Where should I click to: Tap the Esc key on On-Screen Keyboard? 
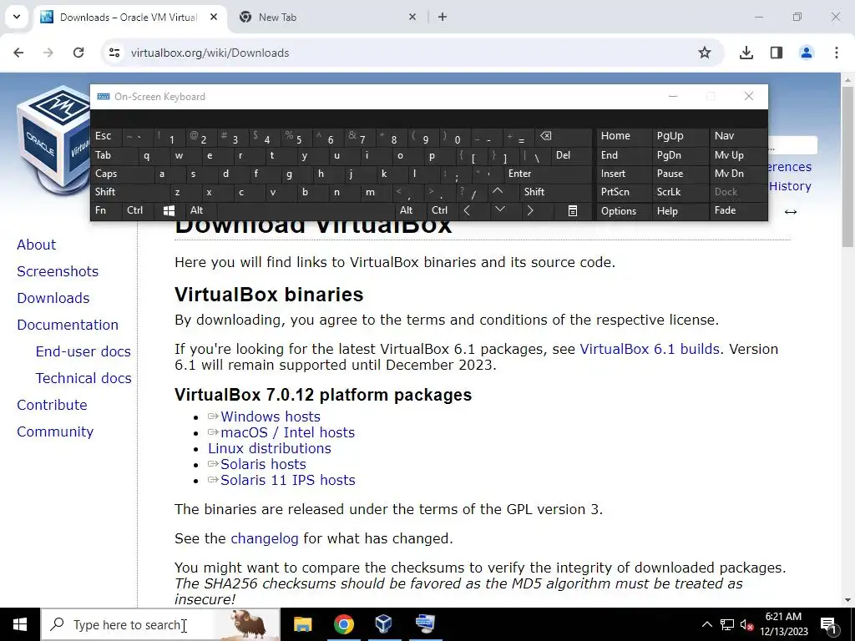click(106, 136)
